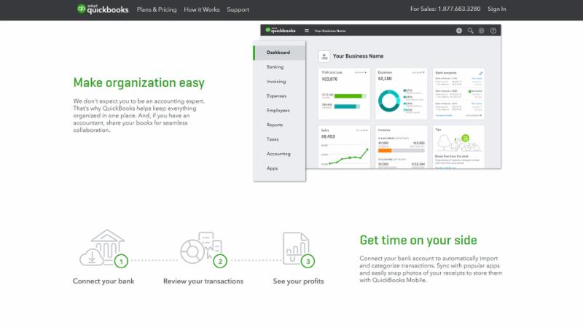Click the Connect your bank label
The image size is (583, 328).
pyautogui.click(x=103, y=281)
